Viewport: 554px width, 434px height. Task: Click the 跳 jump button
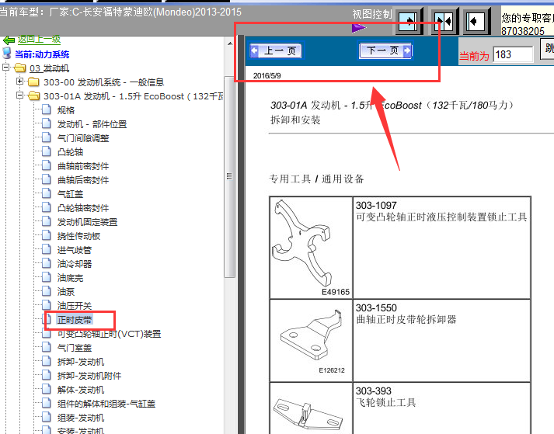click(x=547, y=49)
